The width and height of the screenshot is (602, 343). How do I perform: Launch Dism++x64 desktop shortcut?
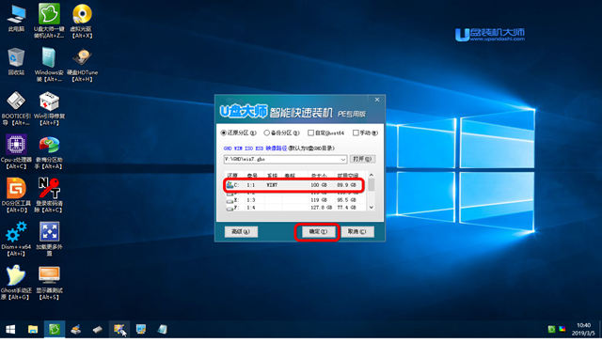coord(16,239)
